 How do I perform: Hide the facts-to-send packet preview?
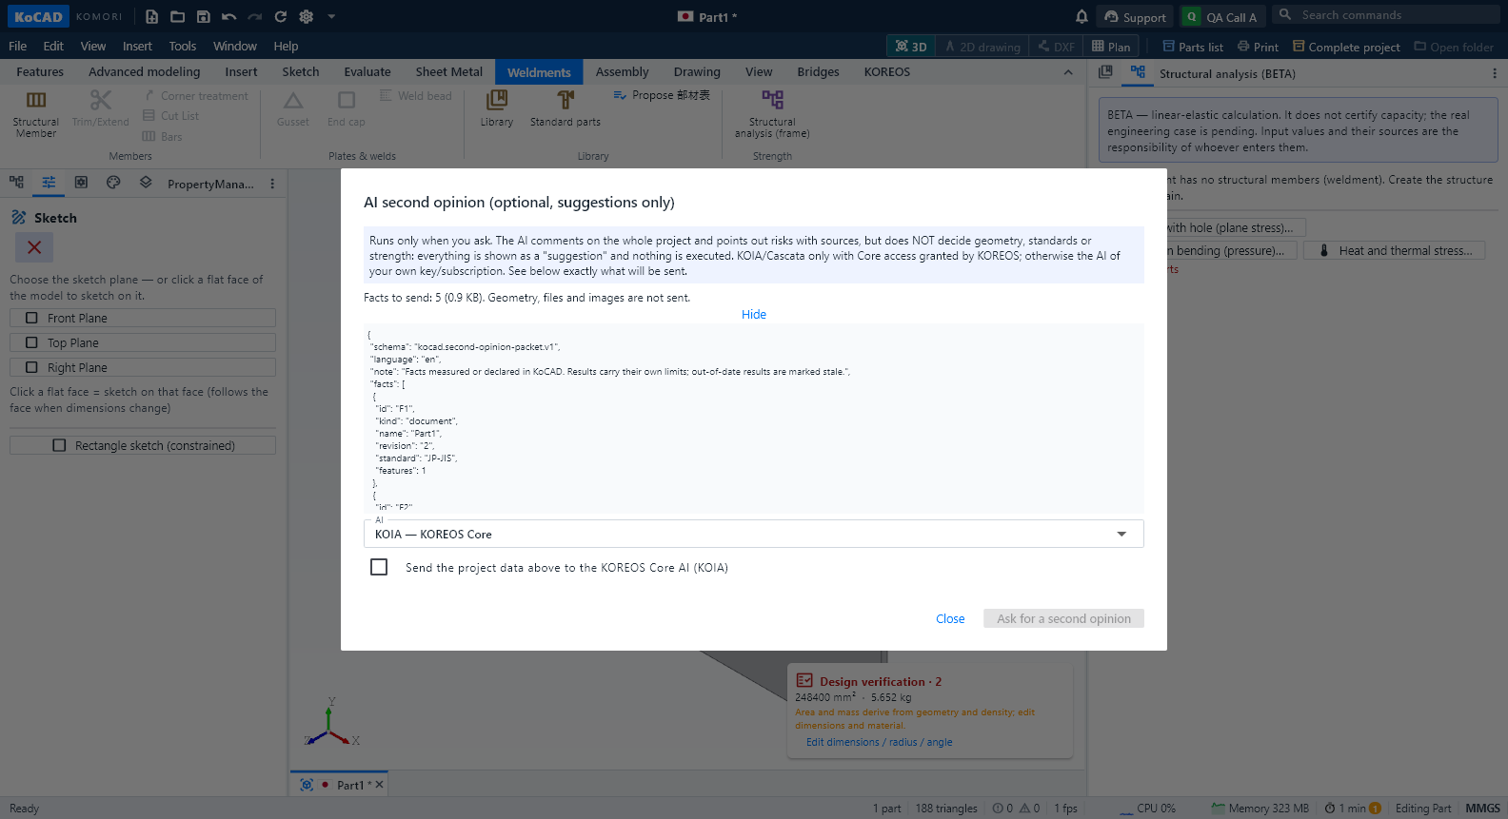754,315
